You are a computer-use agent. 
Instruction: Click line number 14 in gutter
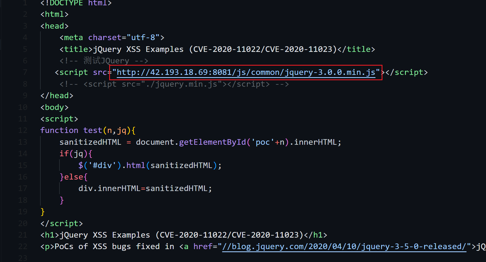[x=23, y=154]
